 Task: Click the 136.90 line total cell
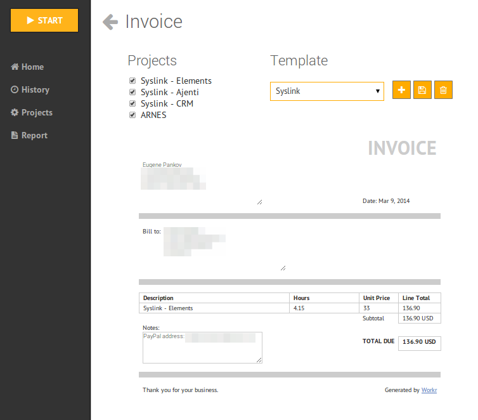tap(420, 308)
